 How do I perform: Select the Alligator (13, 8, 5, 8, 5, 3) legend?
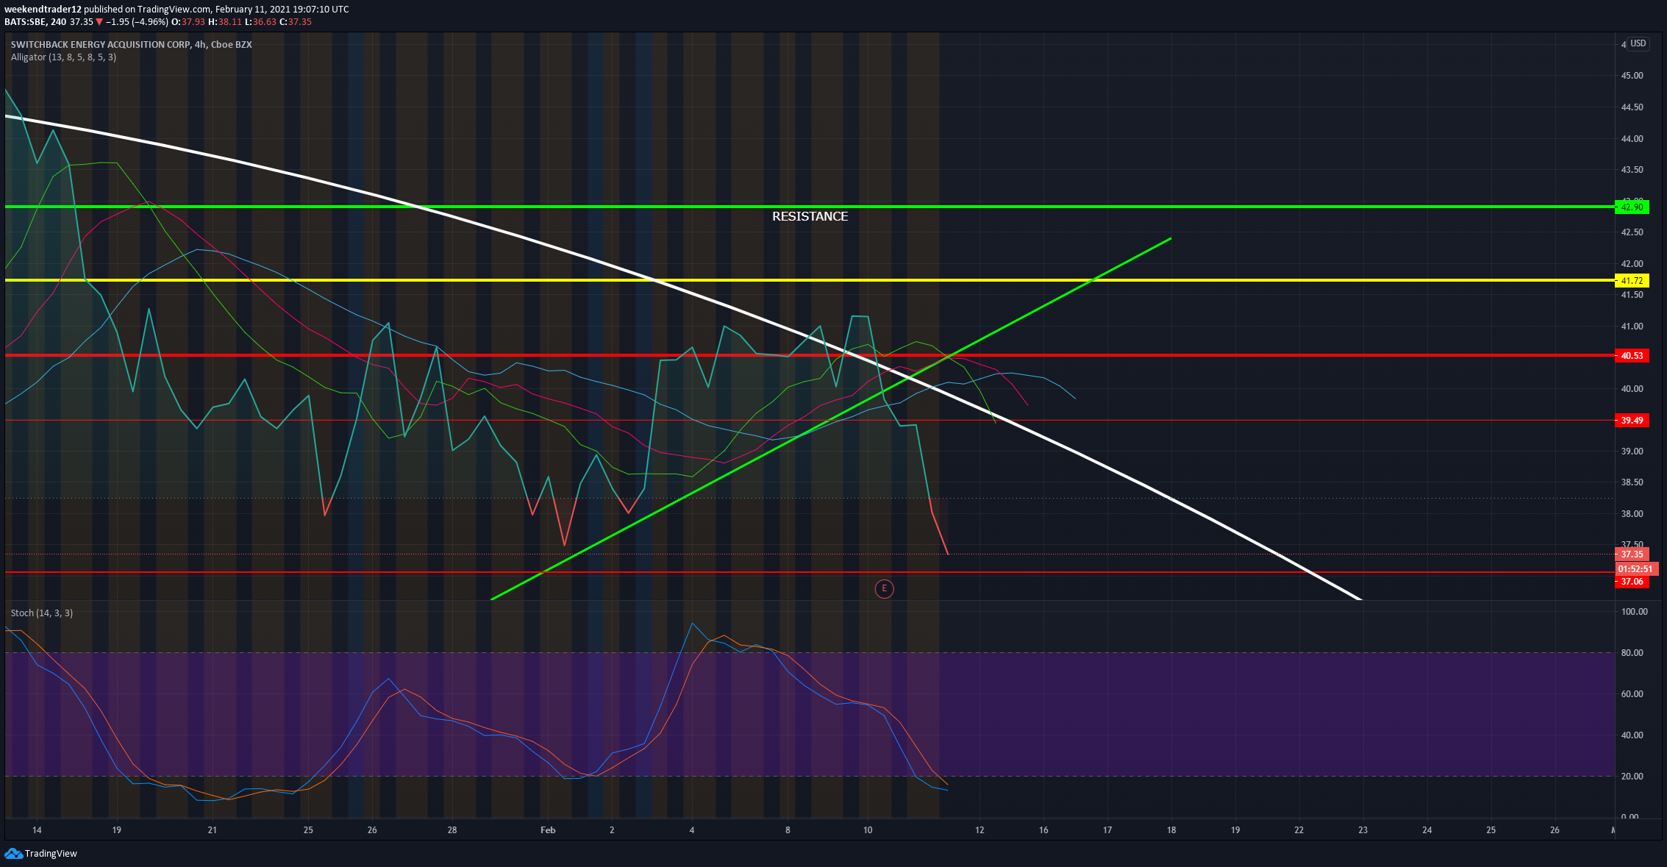[x=63, y=57]
